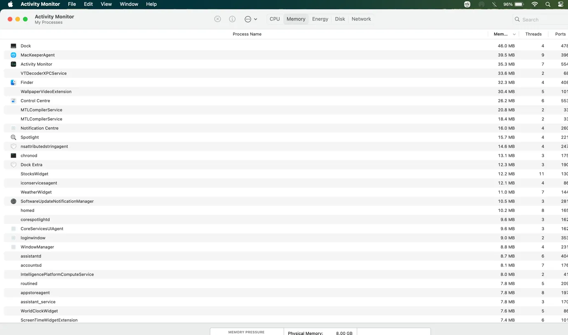
Task: Open the View menu
Action: pos(106,4)
